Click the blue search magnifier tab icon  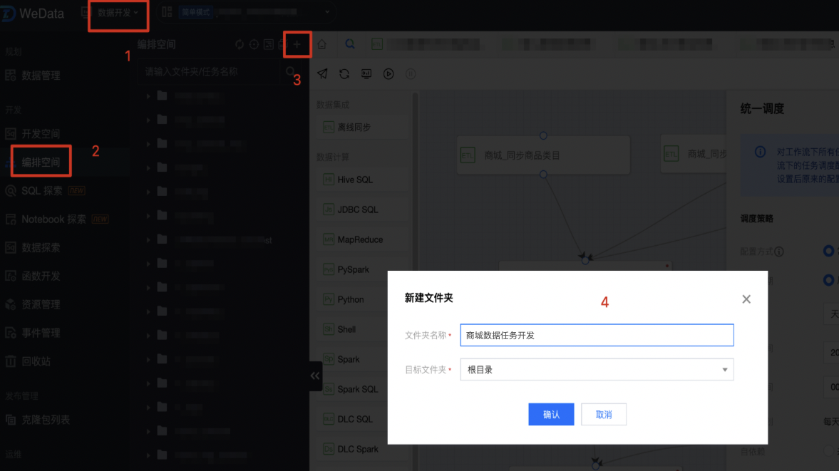pyautogui.click(x=350, y=44)
